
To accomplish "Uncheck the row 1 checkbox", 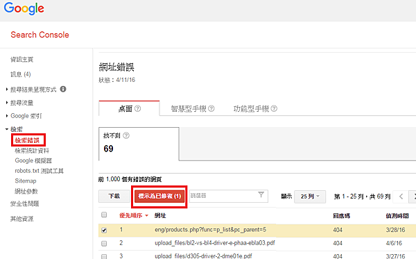I will click(x=104, y=230).
